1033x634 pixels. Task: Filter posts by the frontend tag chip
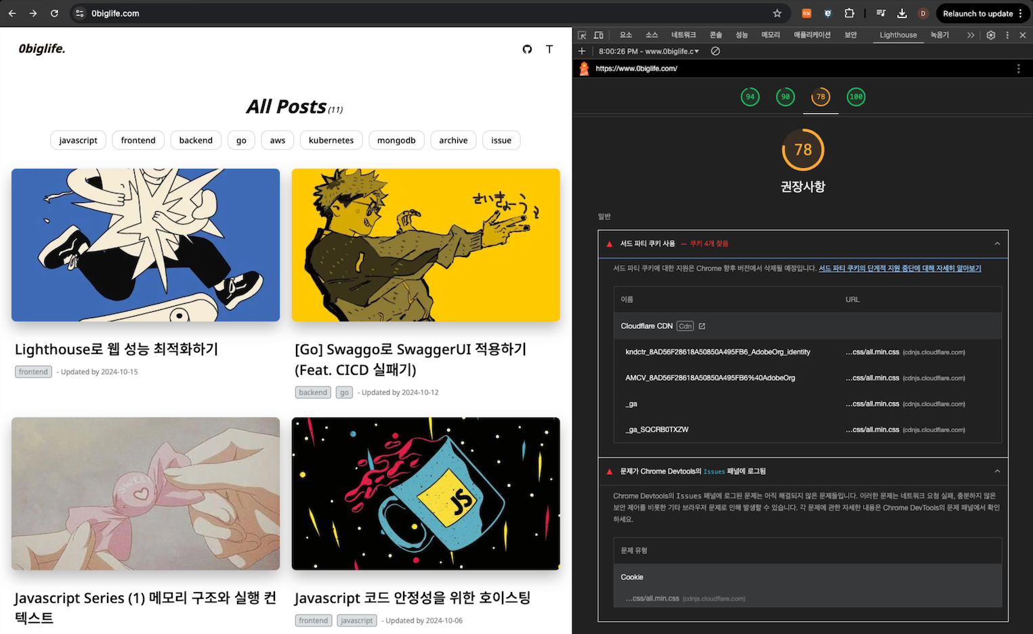click(x=138, y=140)
